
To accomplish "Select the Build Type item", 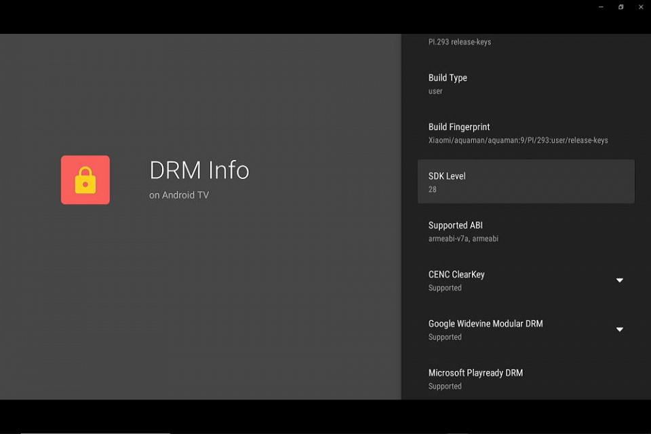I will [x=526, y=83].
